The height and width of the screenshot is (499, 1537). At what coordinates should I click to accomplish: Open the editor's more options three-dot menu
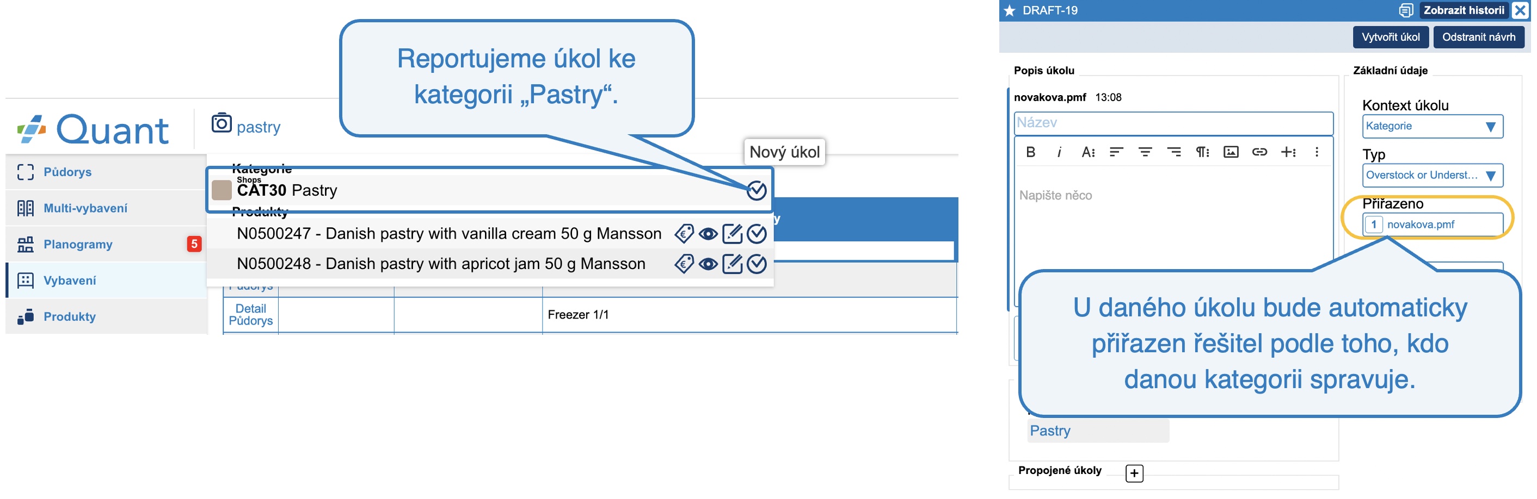(x=1315, y=152)
